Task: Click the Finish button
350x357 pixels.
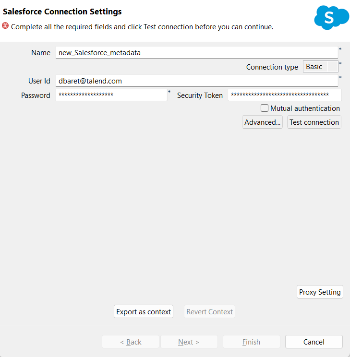Action: pos(251,342)
